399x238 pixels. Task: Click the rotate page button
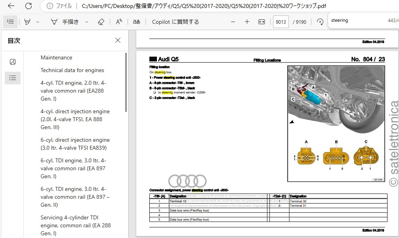pos(320,22)
